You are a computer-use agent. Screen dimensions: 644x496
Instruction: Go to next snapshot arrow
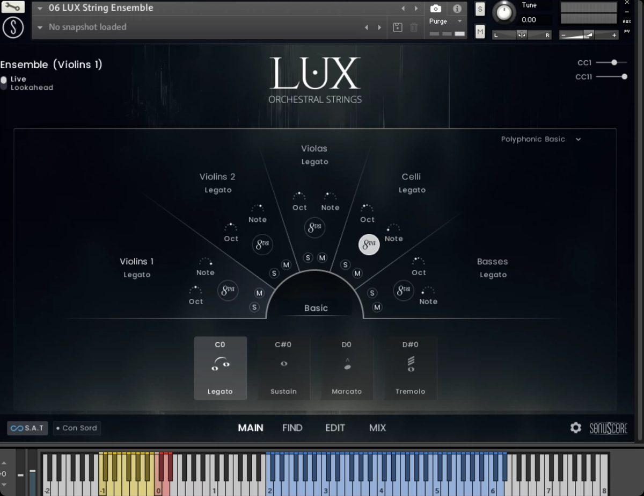(x=379, y=27)
